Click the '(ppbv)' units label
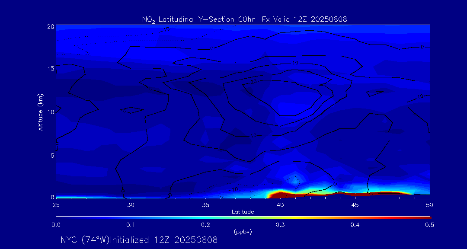Image resolution: width=467 pixels, height=249 pixels. 243,232
